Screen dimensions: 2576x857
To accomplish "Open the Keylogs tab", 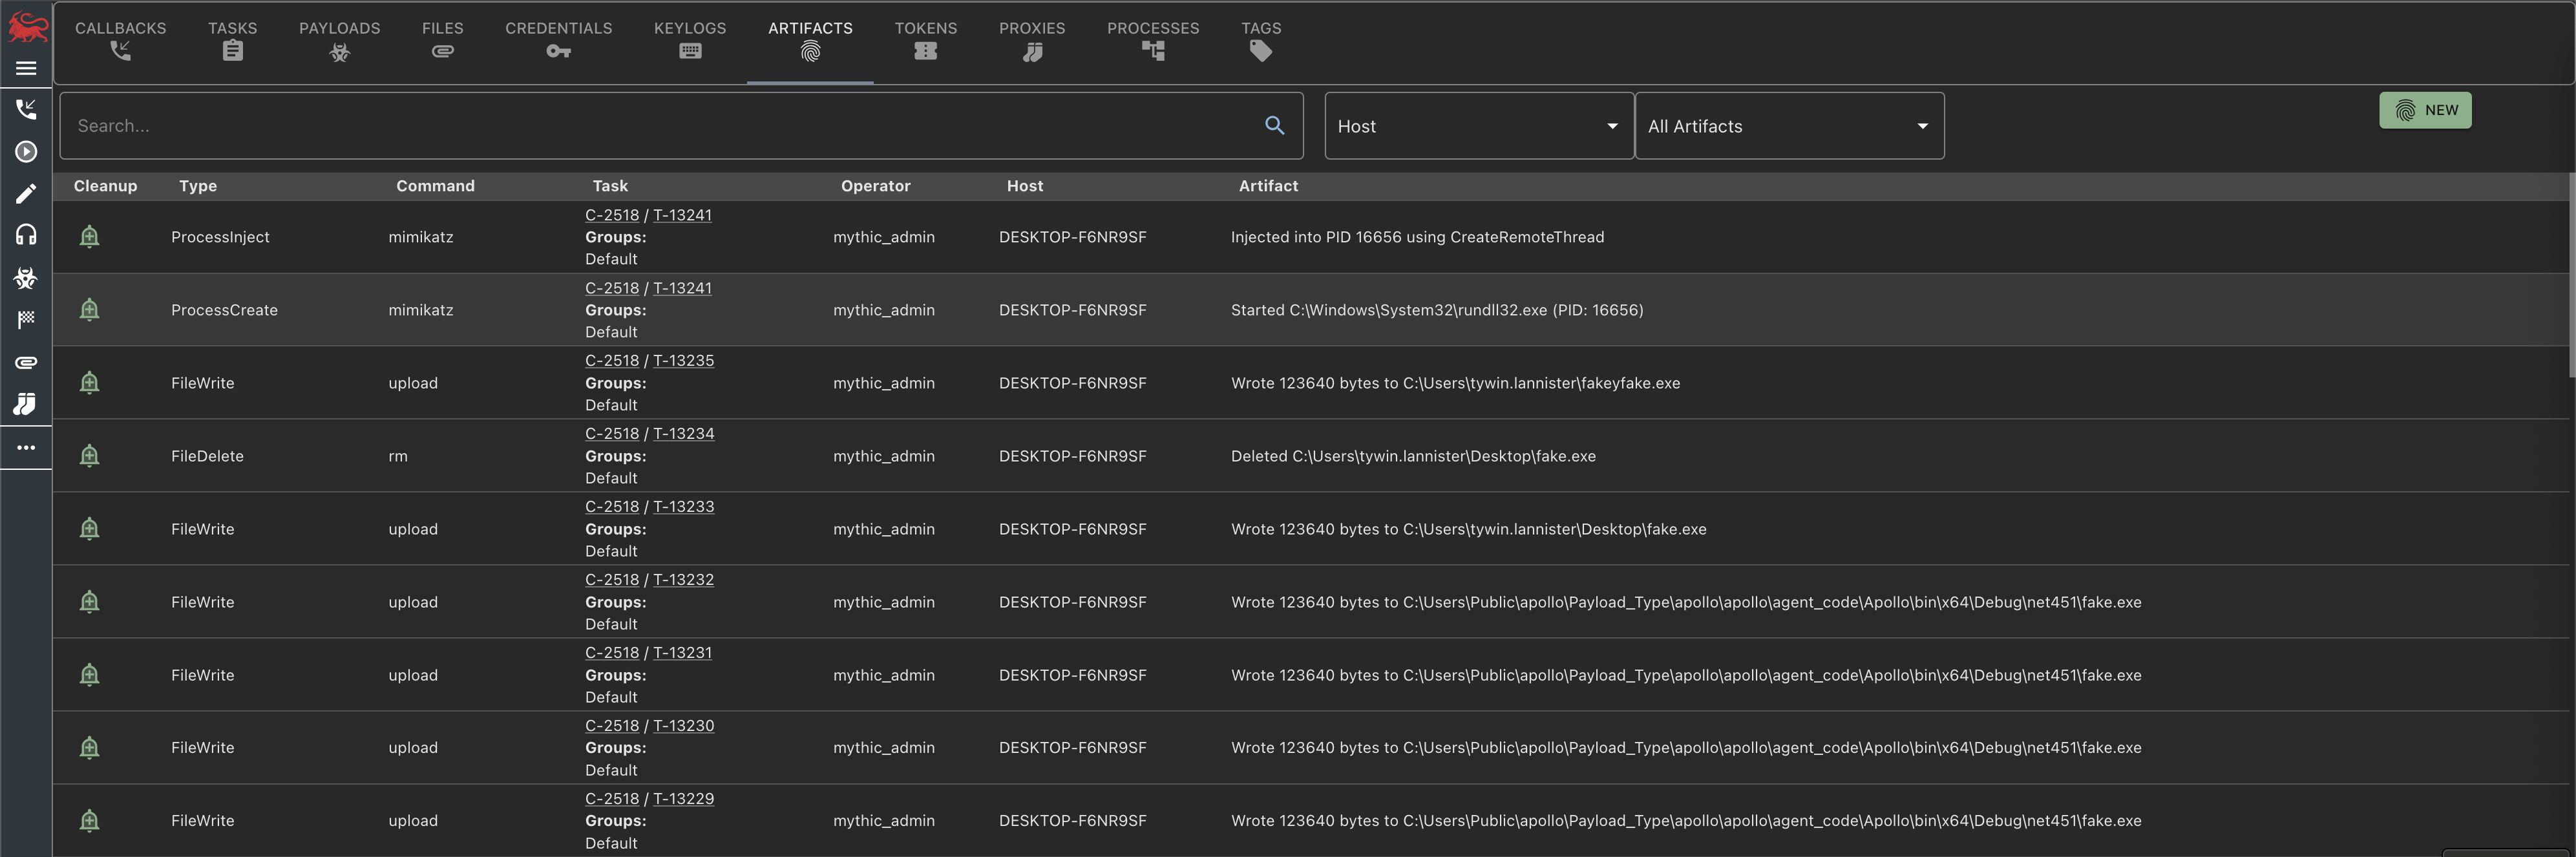I will tap(689, 40).
